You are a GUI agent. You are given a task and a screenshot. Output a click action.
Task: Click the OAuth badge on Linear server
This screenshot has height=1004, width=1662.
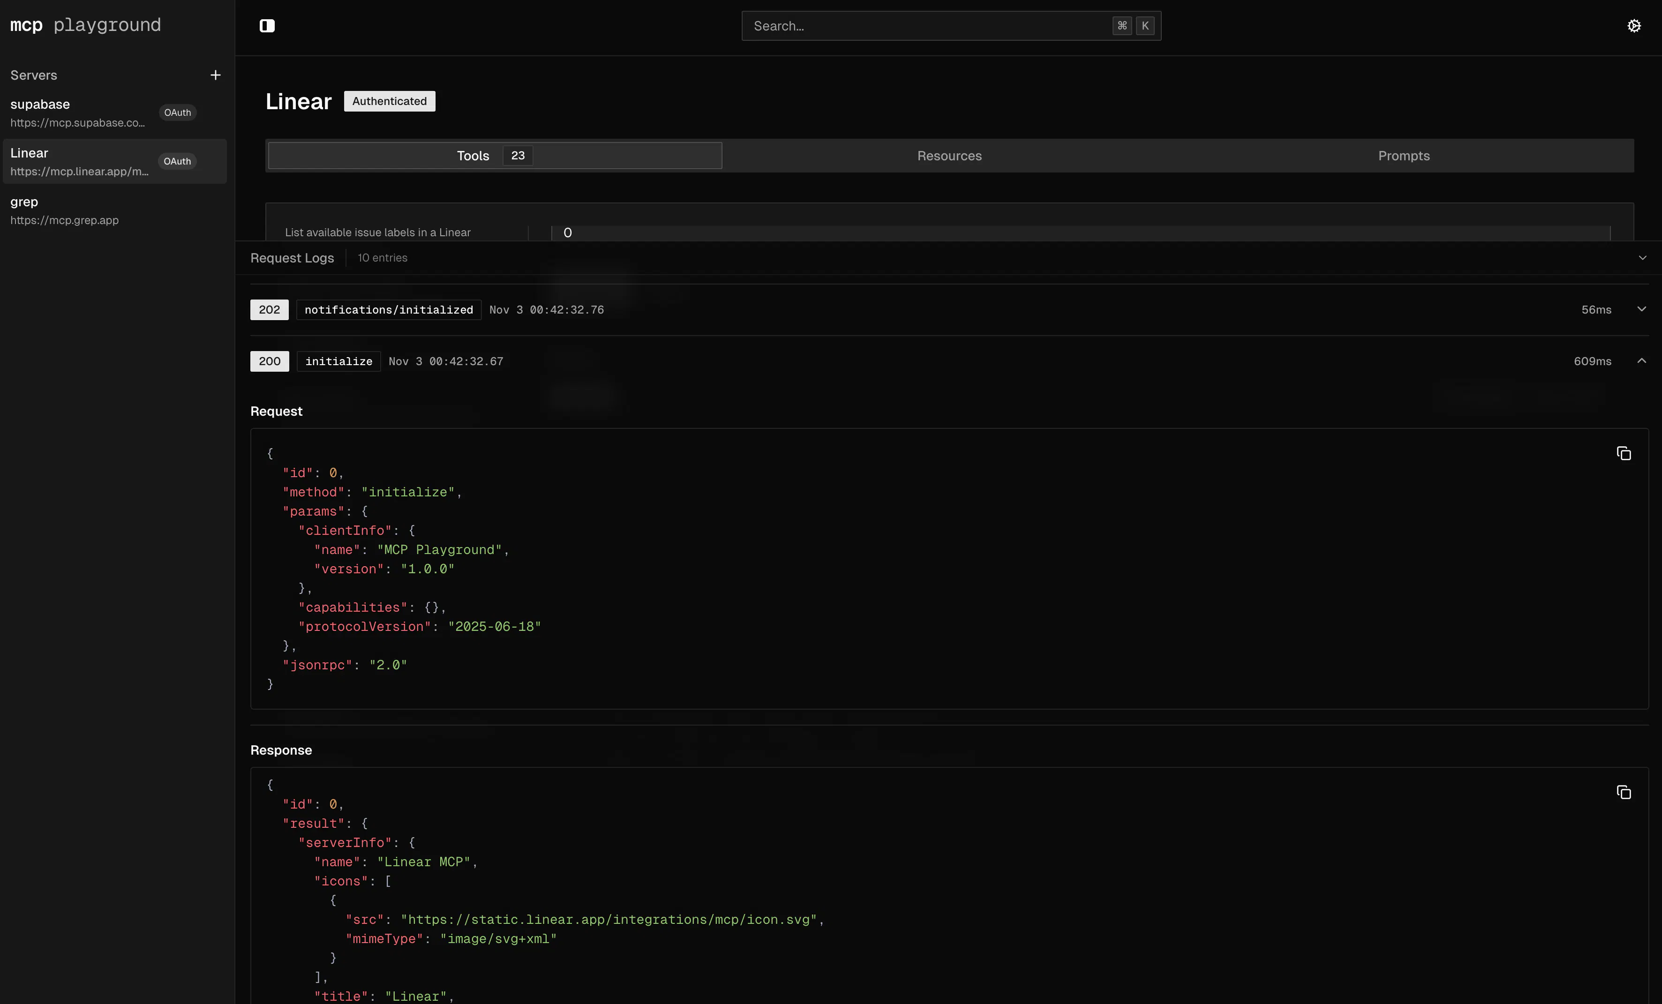coord(177,161)
